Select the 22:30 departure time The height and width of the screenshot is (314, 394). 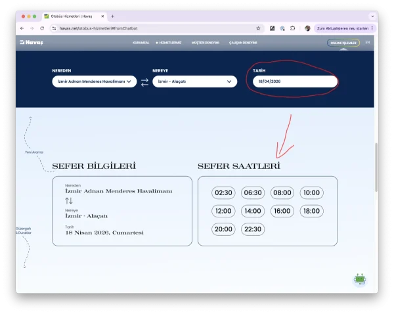(253, 229)
